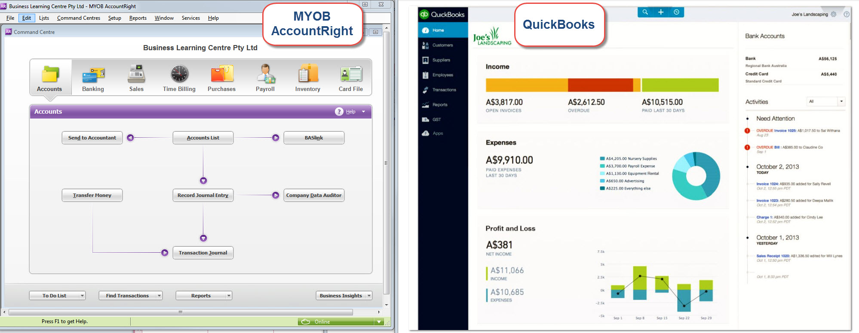Click the Accounts List button

[x=203, y=138]
